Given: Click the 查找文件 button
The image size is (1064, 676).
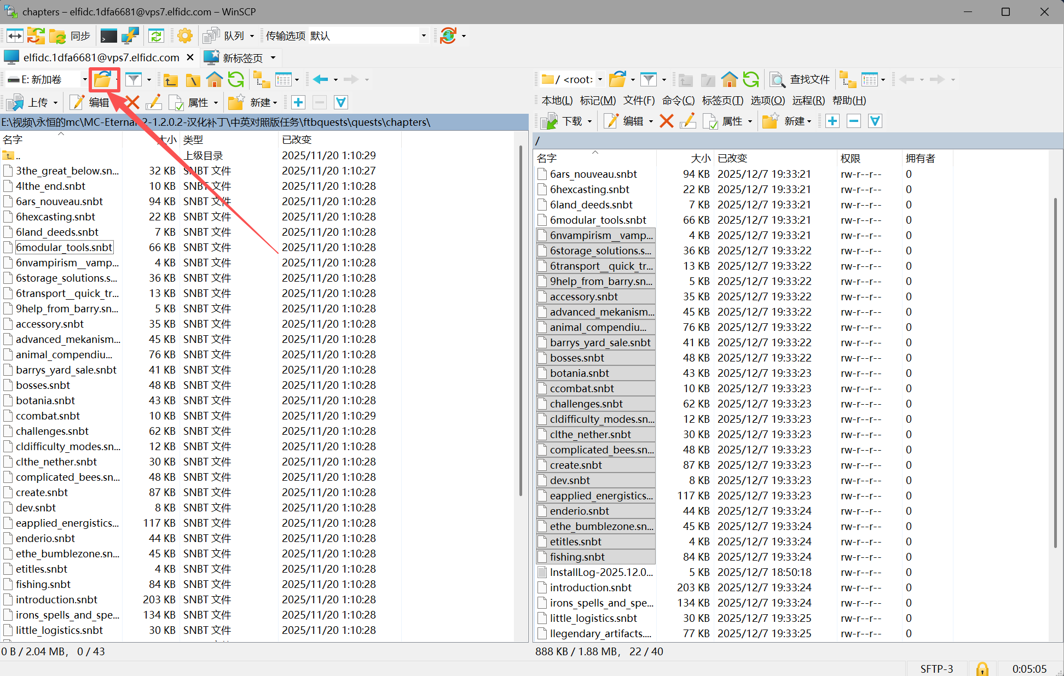Looking at the screenshot, I should tap(800, 80).
